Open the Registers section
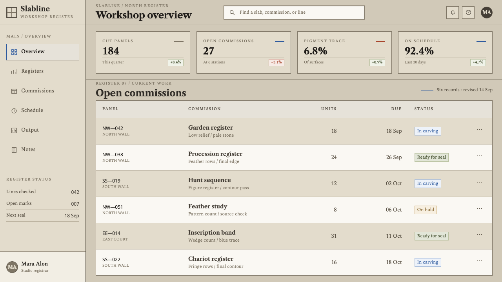Screen dimensions: 502x282 (x=43, y=72)
